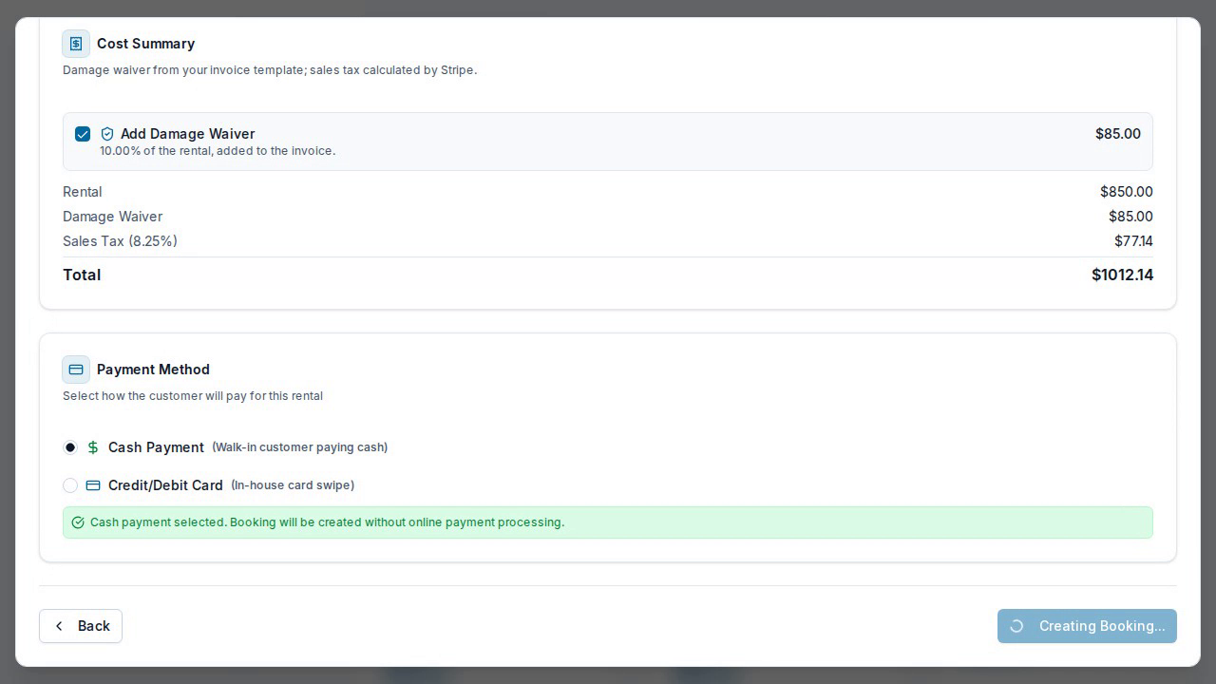1216x684 pixels.
Task: Click the green dollar sign icon for Cash Payment
Action: pyautogui.click(x=93, y=447)
